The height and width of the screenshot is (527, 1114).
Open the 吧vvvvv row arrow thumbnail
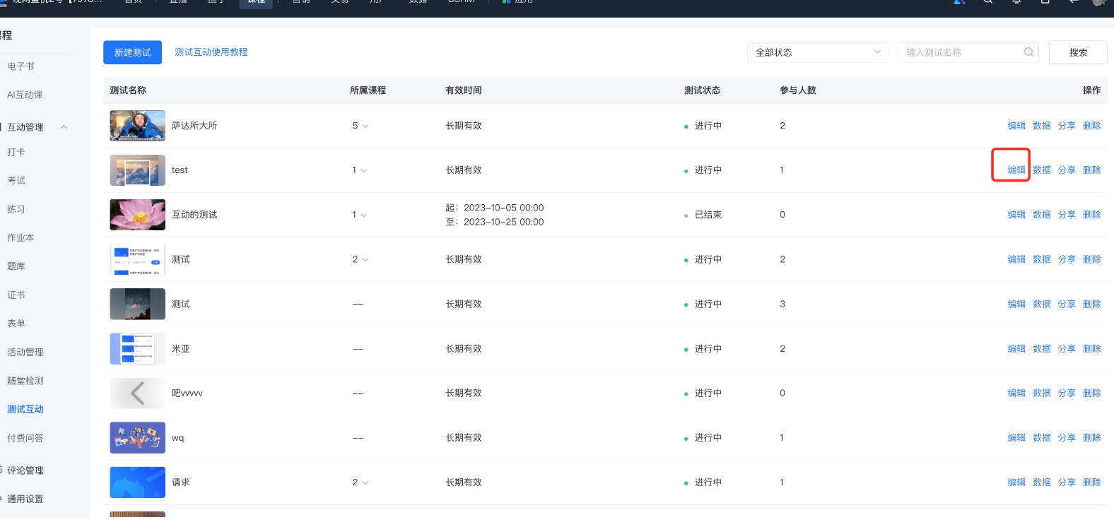[x=138, y=393]
